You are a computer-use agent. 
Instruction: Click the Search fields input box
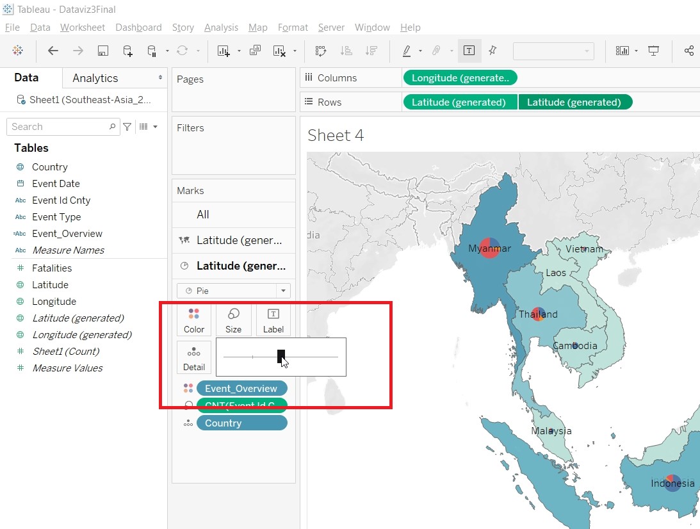point(58,127)
